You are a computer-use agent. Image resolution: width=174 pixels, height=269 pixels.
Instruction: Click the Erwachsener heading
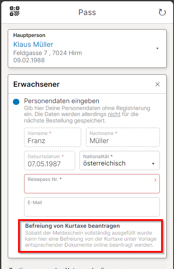click(x=37, y=84)
